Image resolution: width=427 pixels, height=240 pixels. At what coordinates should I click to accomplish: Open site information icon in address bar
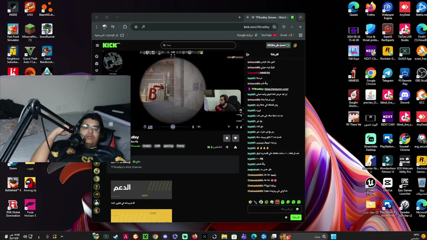274,27
